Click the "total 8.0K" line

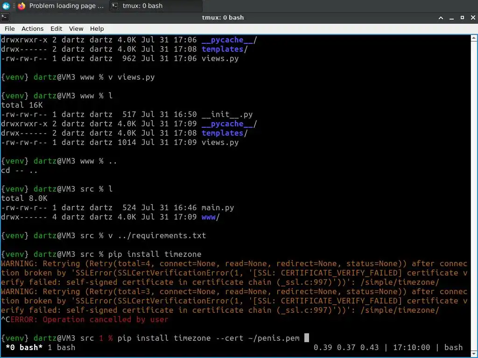click(x=24, y=199)
